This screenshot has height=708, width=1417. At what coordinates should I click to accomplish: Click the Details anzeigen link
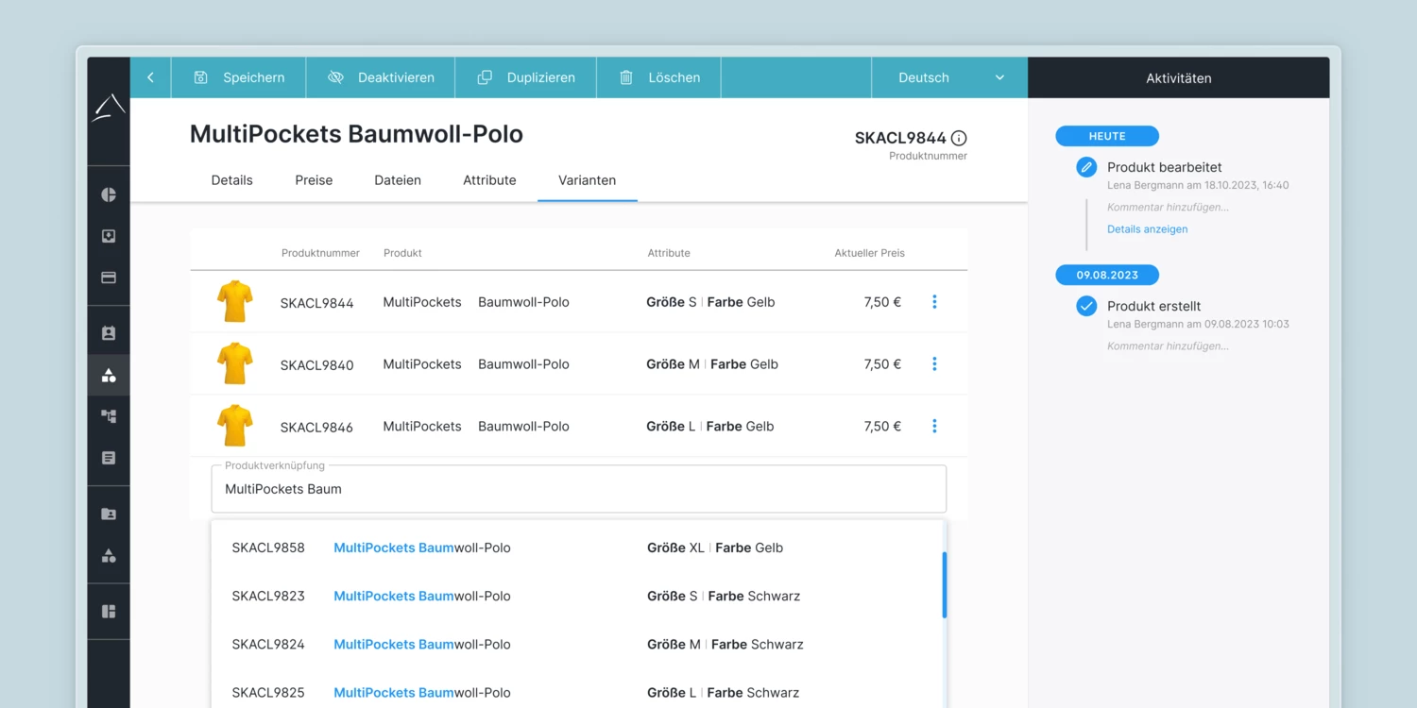1147,229
